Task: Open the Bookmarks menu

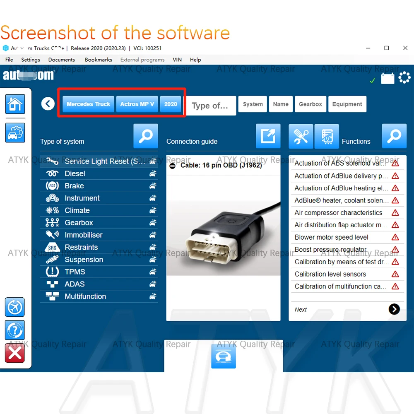Action: coord(99,60)
